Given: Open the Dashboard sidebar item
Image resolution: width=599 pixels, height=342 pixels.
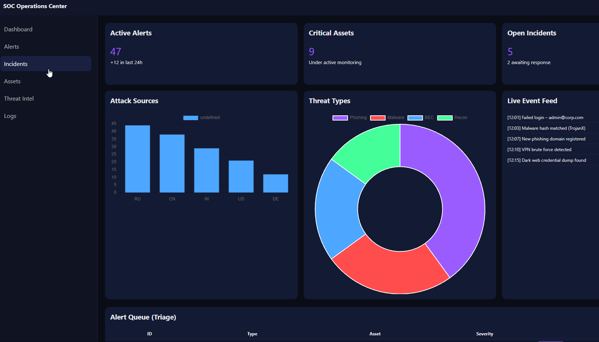Looking at the screenshot, I should click(18, 29).
